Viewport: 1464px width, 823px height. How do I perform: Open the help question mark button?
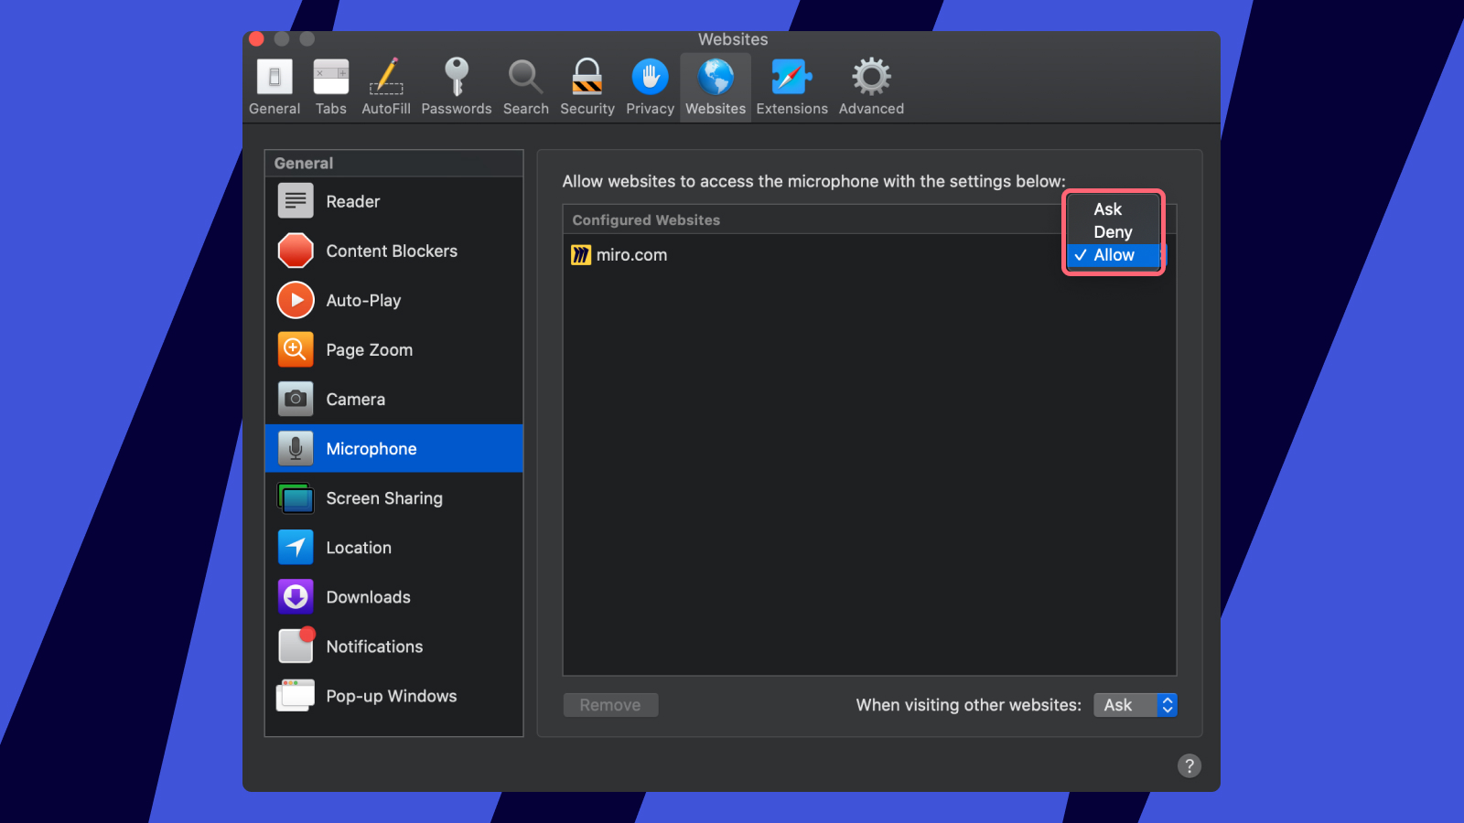(1189, 766)
